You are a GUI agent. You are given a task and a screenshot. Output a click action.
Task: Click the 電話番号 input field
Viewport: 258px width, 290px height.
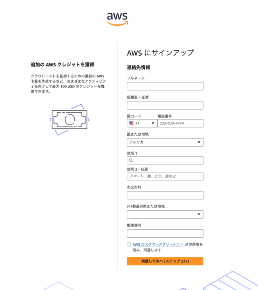[x=180, y=123]
